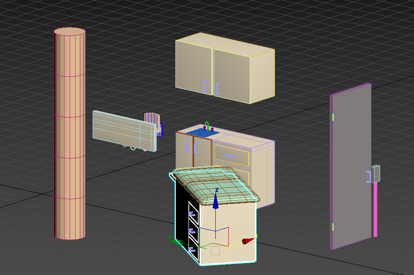Select the green faucet on the sink

tap(207, 126)
